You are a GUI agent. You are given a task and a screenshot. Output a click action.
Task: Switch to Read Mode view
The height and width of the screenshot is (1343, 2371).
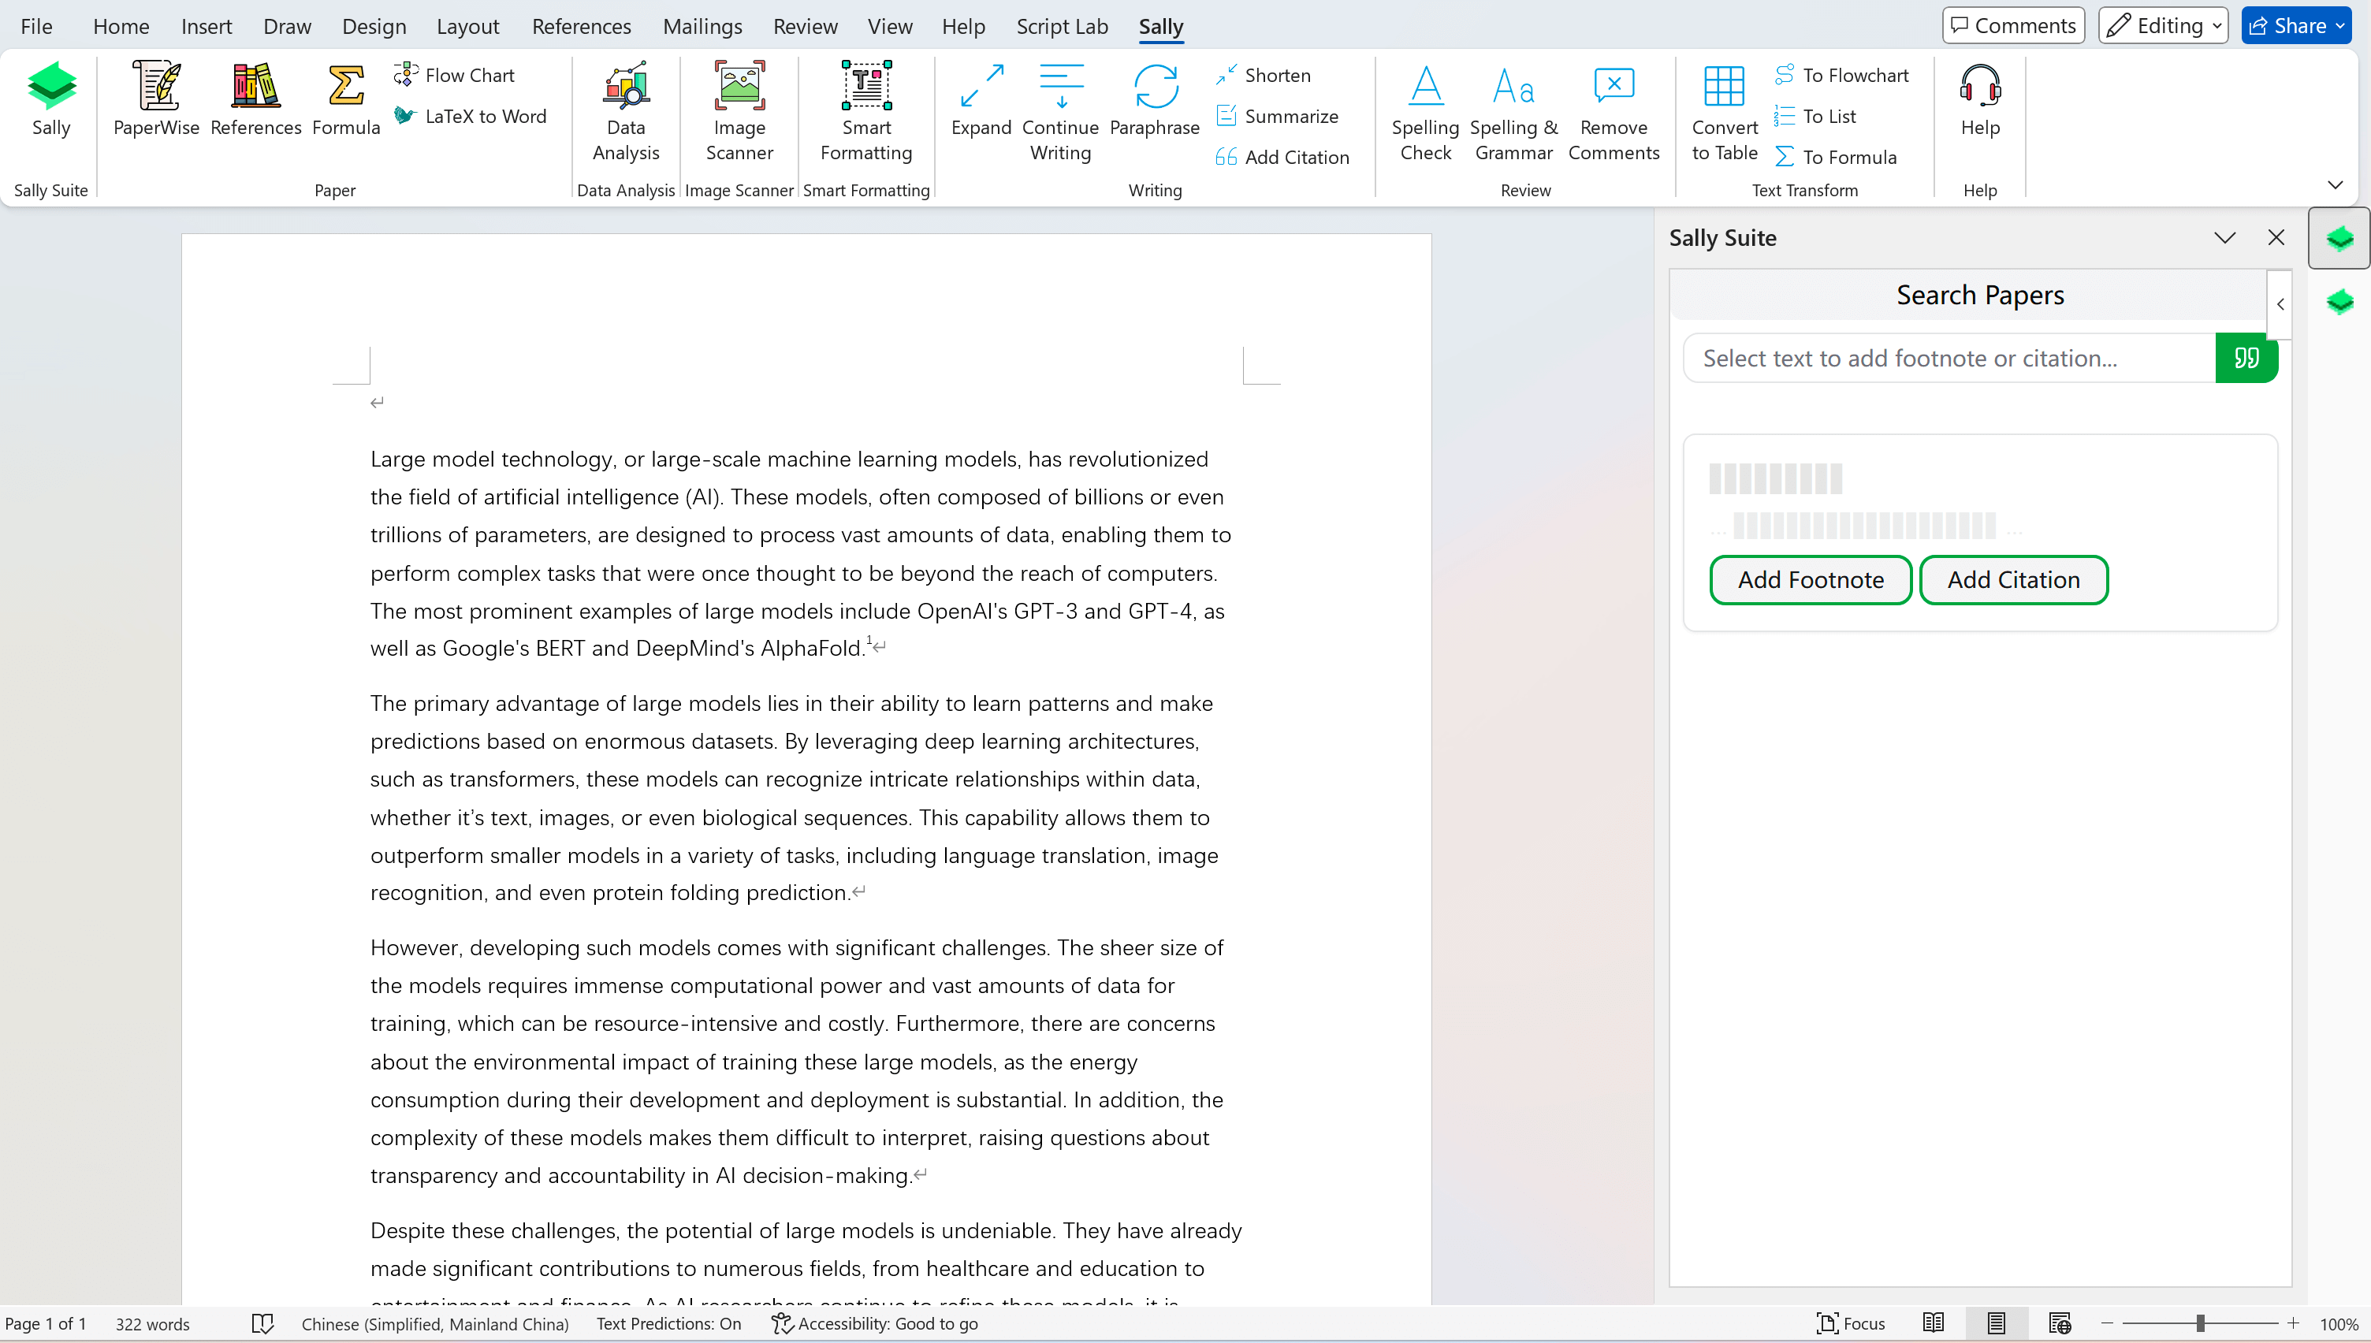point(1933,1323)
